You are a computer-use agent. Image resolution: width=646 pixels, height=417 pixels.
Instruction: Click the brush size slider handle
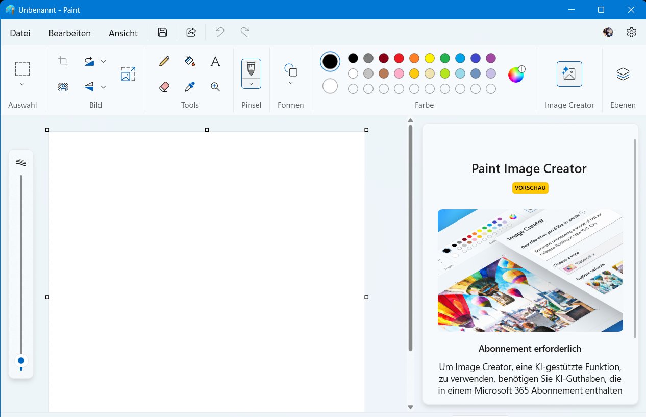point(21,360)
